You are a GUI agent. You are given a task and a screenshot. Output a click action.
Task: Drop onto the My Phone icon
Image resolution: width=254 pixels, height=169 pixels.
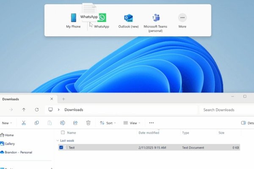[74, 18]
